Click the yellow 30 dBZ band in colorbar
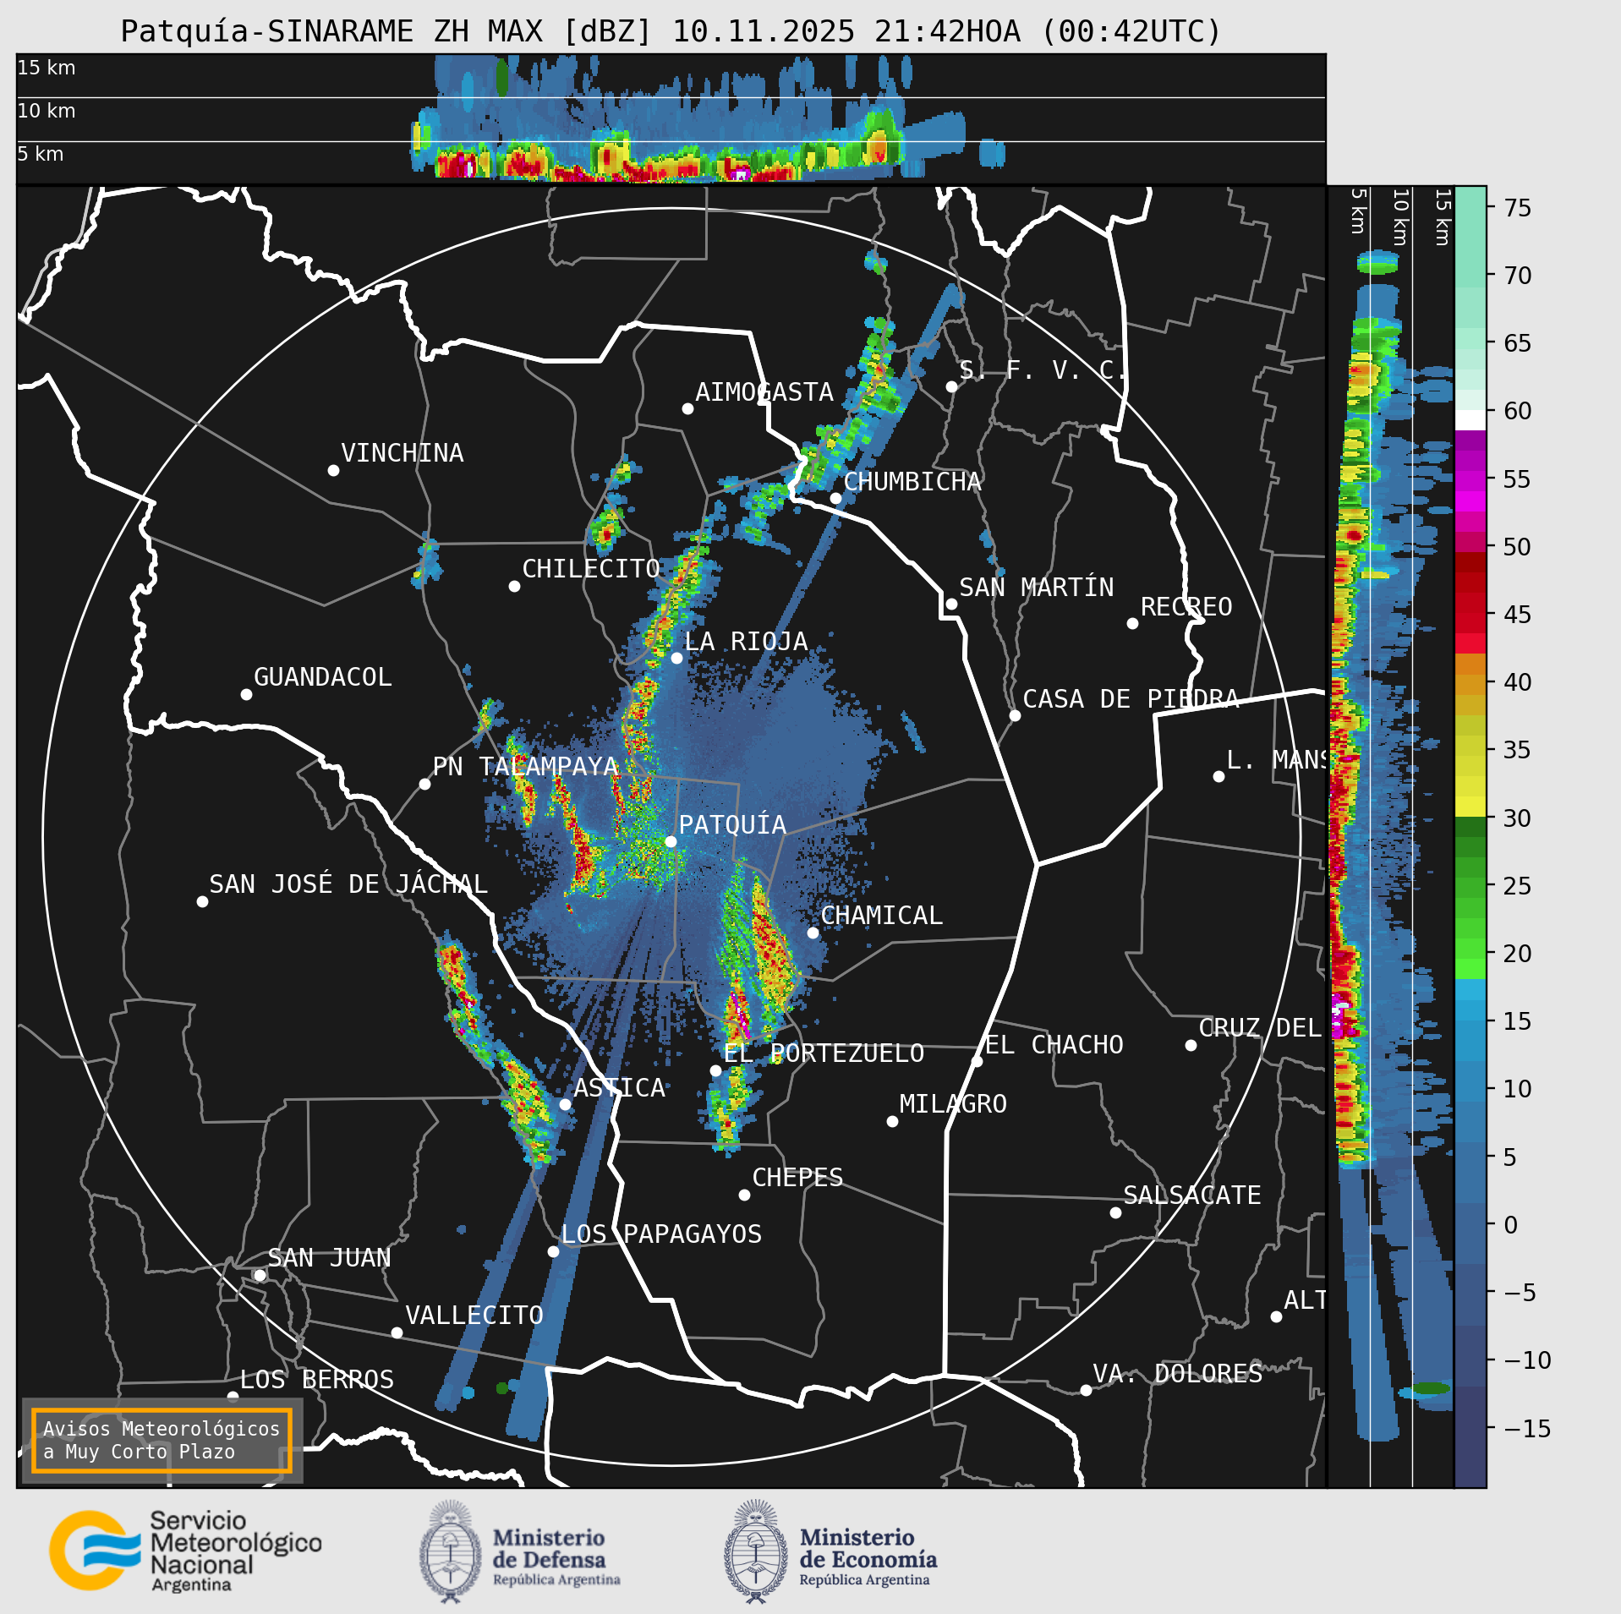 (1470, 805)
